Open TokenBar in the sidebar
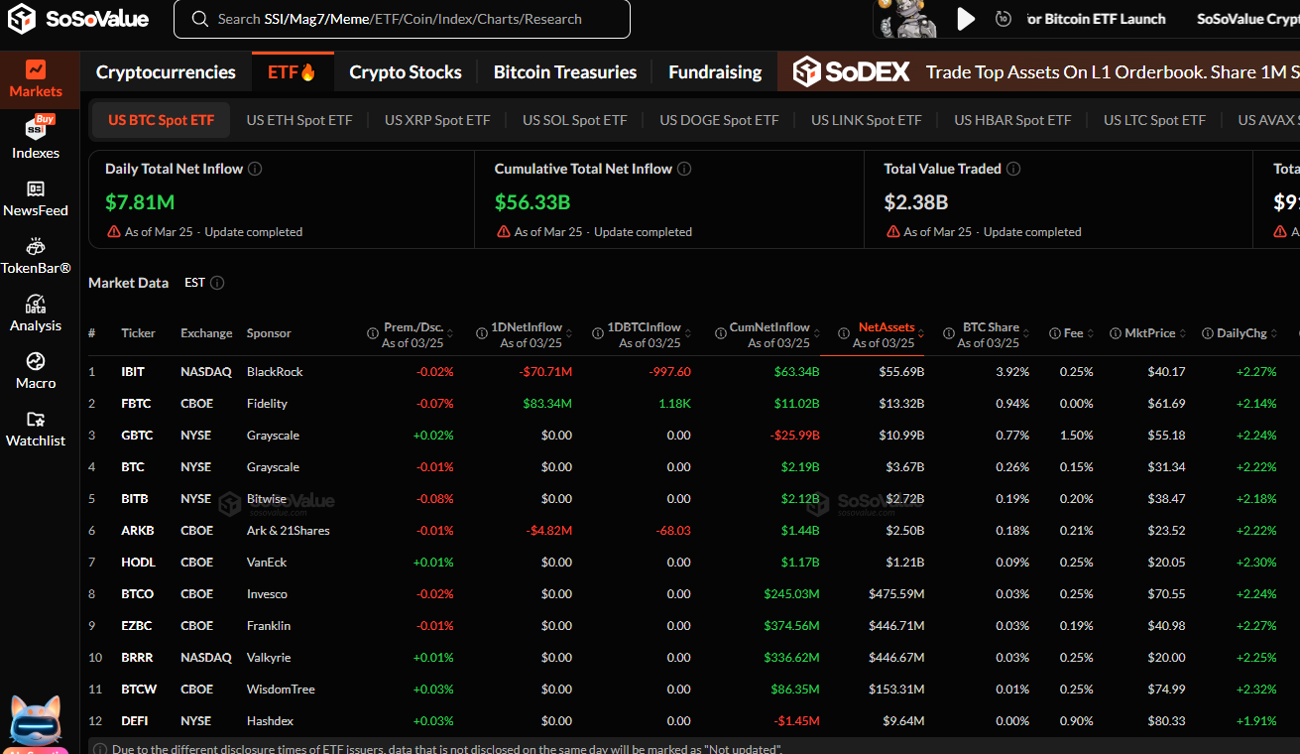1300x754 pixels. point(36,255)
